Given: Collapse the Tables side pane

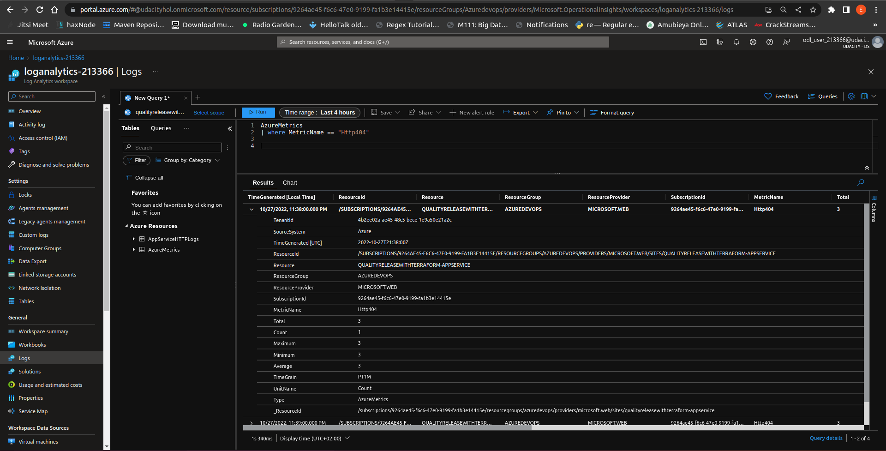Looking at the screenshot, I should pos(230,129).
